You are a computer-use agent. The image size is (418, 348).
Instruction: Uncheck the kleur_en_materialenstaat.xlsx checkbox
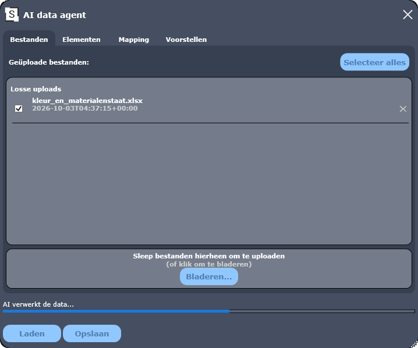coord(19,108)
